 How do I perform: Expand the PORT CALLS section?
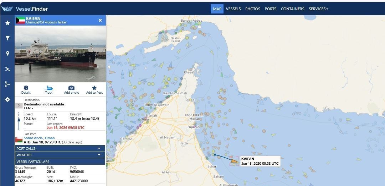pyautogui.click(x=60, y=148)
